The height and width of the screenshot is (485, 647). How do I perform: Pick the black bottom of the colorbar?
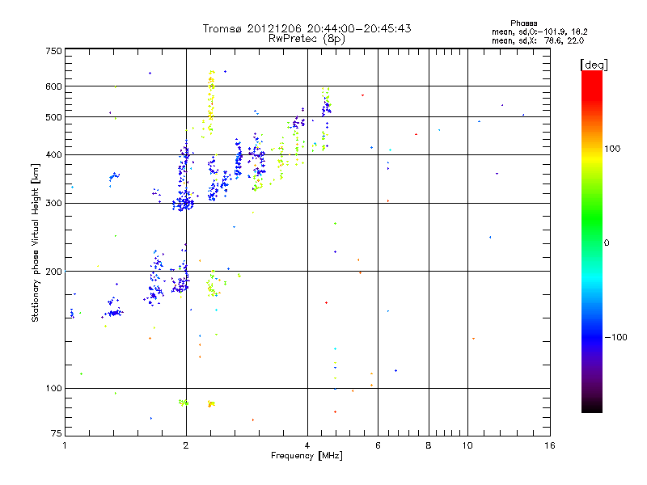(591, 407)
